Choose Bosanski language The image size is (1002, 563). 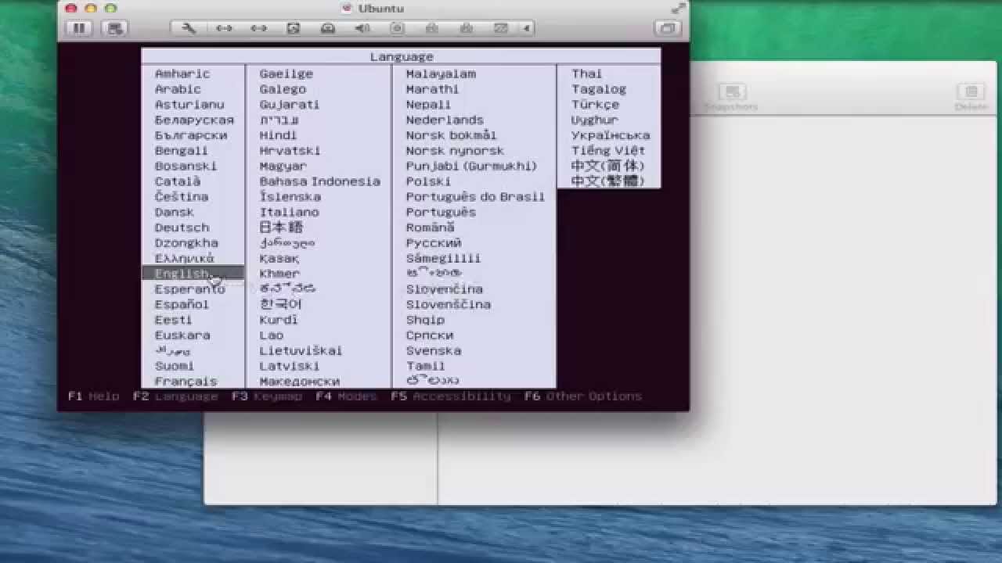[186, 166]
